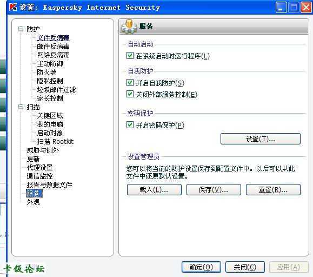The image size is (313, 277).
Task: Click the 重置(R)... button
Action: (273, 190)
